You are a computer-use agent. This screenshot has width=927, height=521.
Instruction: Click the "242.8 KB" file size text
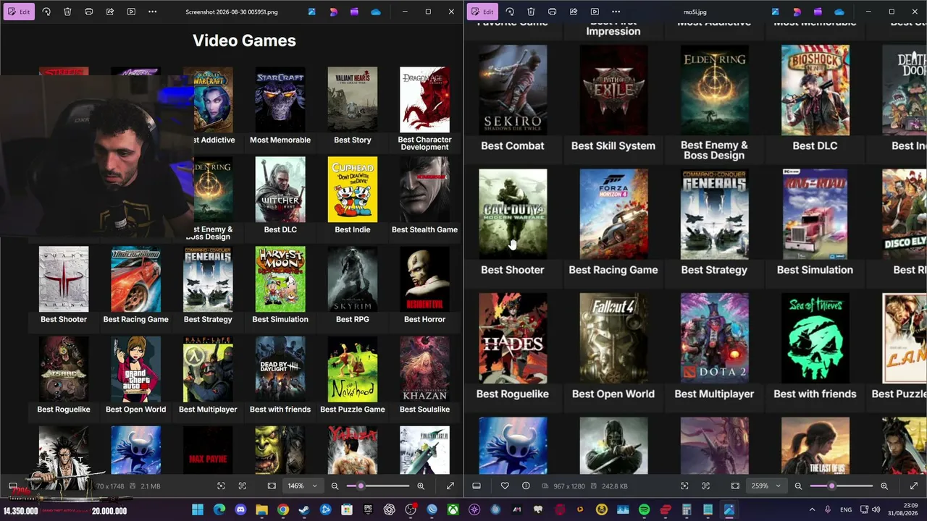click(x=614, y=486)
